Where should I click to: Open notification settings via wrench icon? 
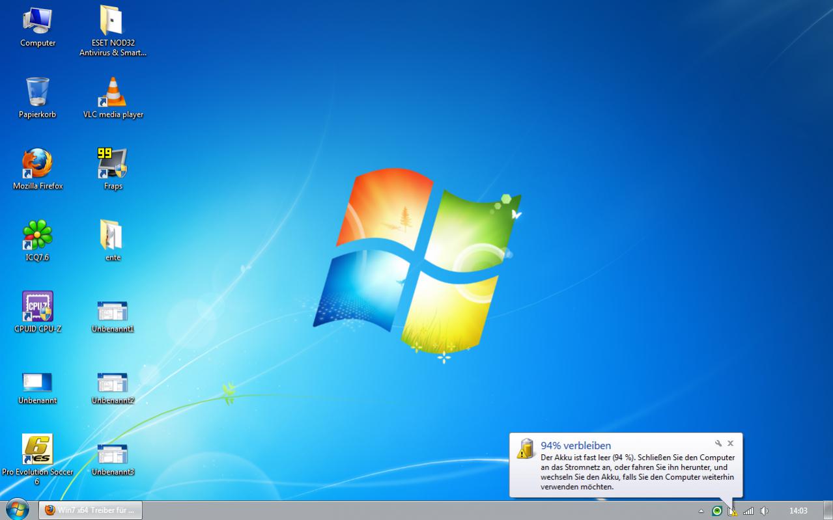718,443
